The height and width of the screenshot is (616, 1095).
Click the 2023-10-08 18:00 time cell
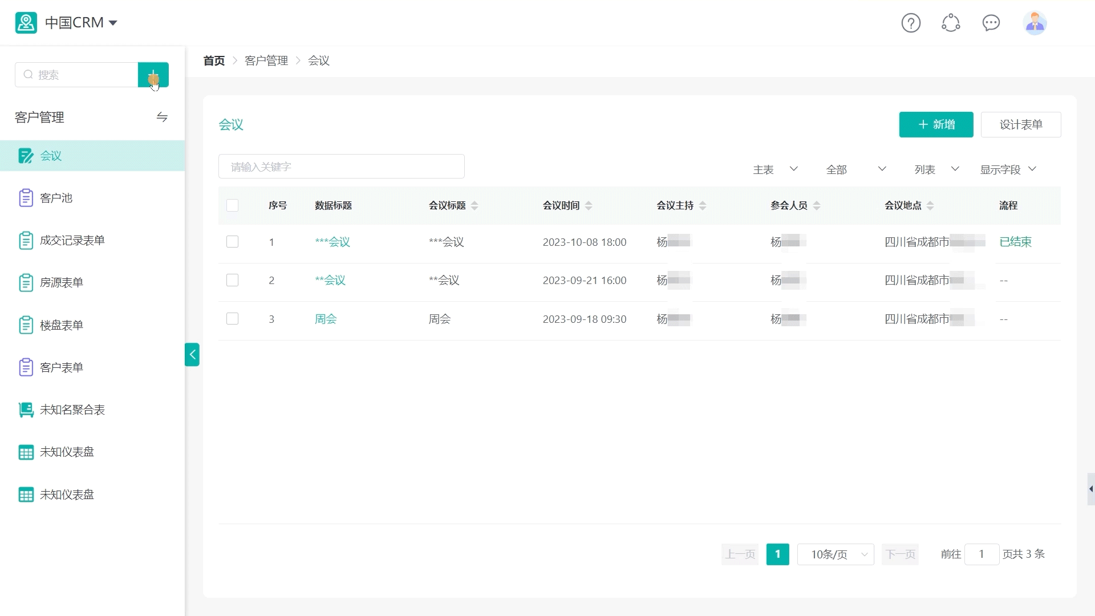(585, 242)
